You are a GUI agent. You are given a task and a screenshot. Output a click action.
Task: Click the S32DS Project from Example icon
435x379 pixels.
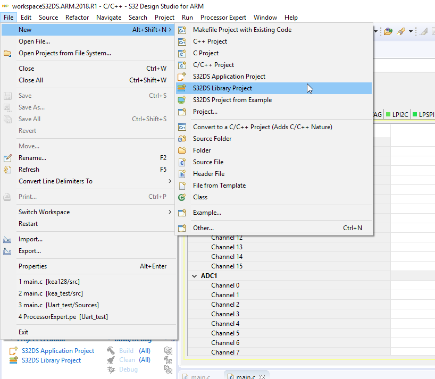pos(182,100)
